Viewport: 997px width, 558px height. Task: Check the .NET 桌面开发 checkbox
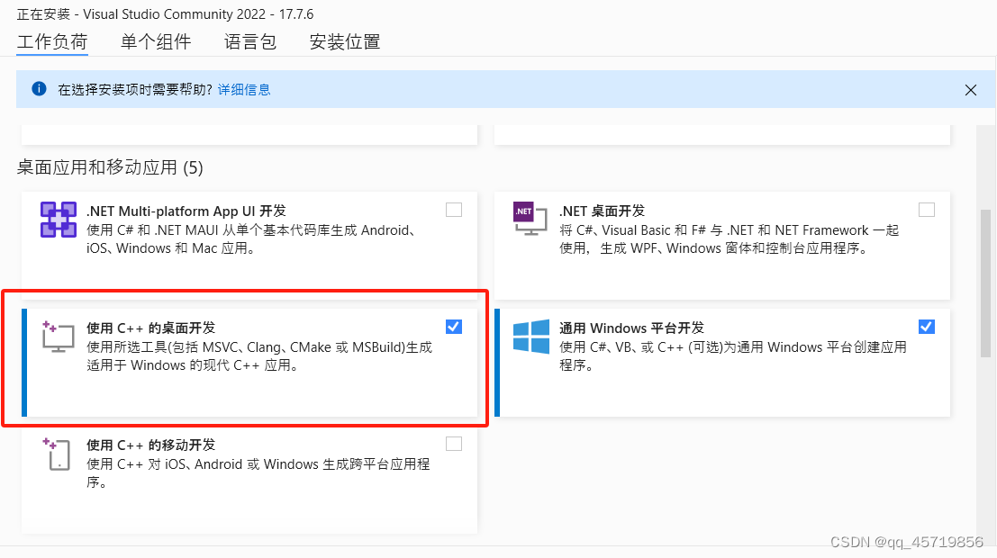[x=927, y=210]
